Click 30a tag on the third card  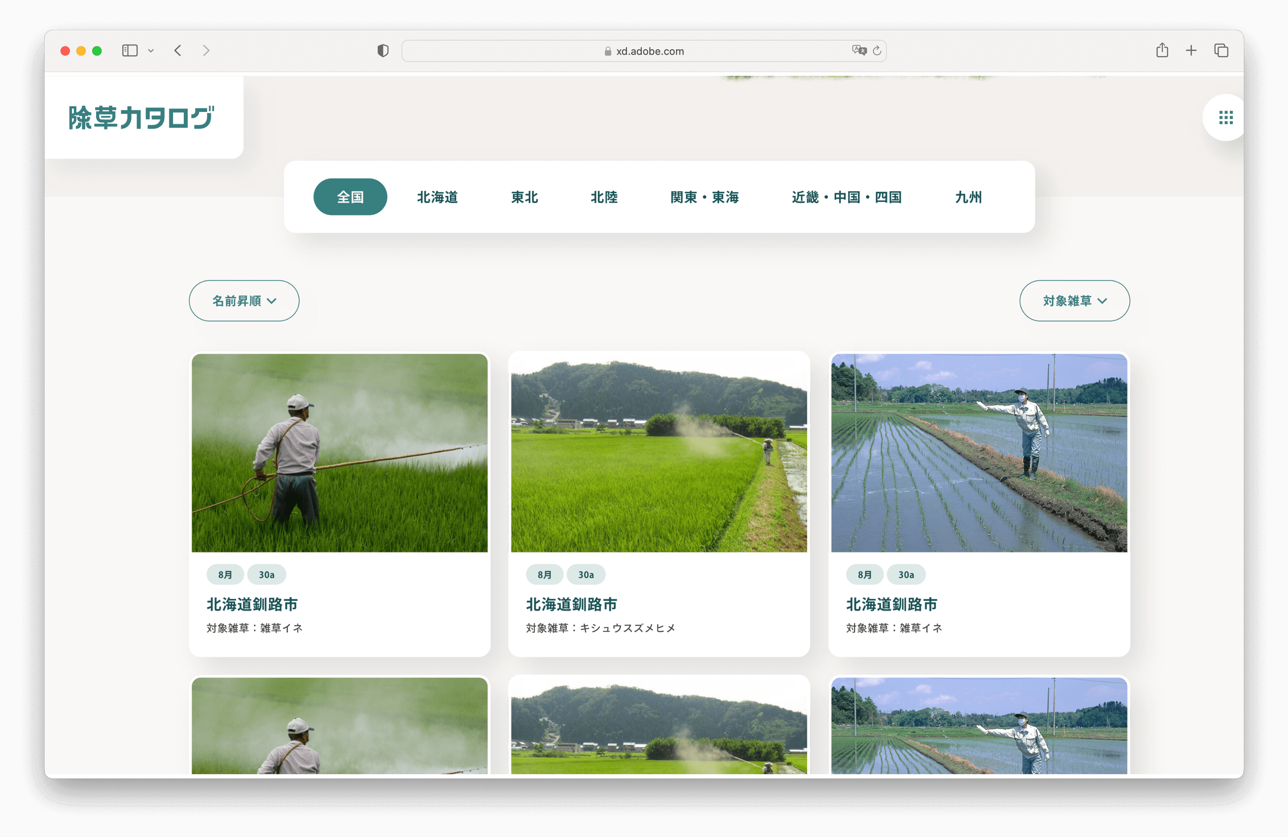pos(907,574)
